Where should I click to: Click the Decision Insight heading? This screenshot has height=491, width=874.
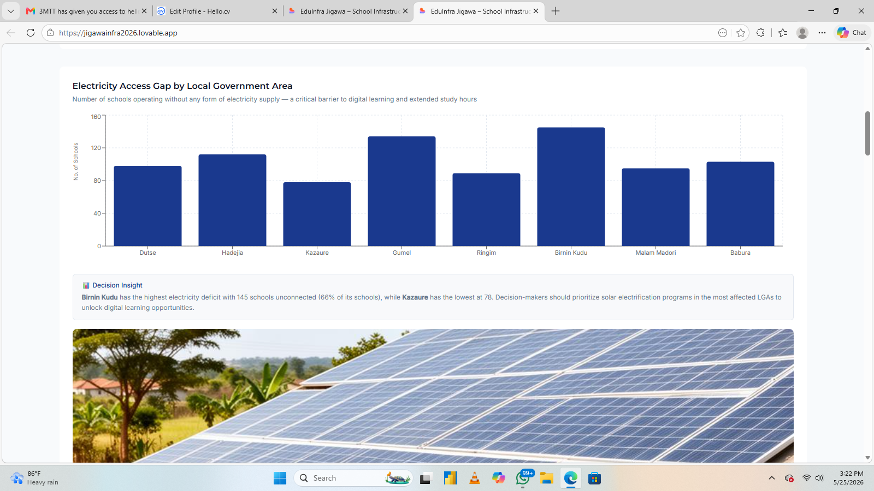tap(117, 285)
